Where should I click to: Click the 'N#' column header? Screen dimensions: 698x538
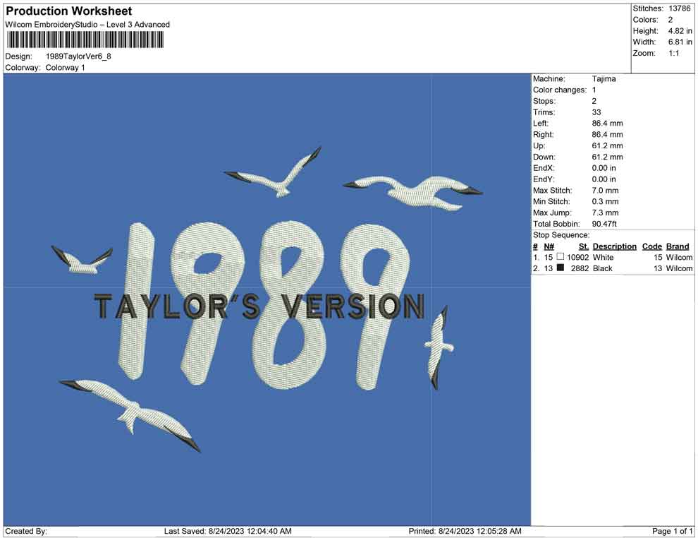549,246
